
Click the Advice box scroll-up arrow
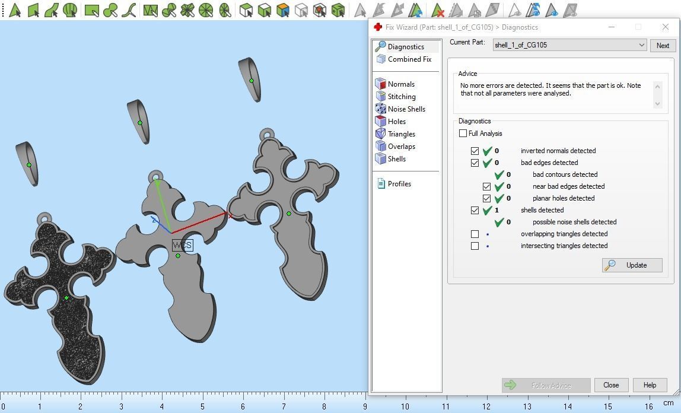[x=657, y=87]
